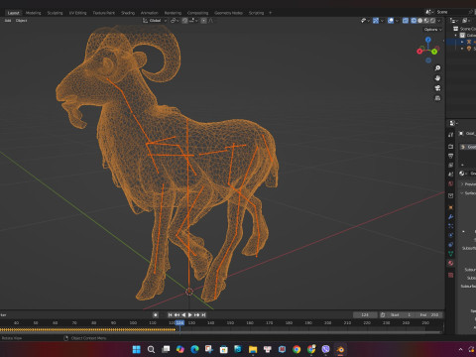Open the Options dropdown in the viewport
The image size is (476, 357).
(432, 30)
